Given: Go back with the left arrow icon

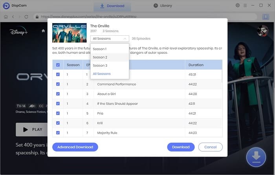Looking at the screenshot, I should 13,17.
